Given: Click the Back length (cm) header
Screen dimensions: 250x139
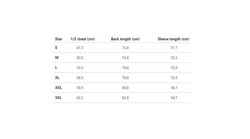Looking at the screenshot, I should (125, 39).
